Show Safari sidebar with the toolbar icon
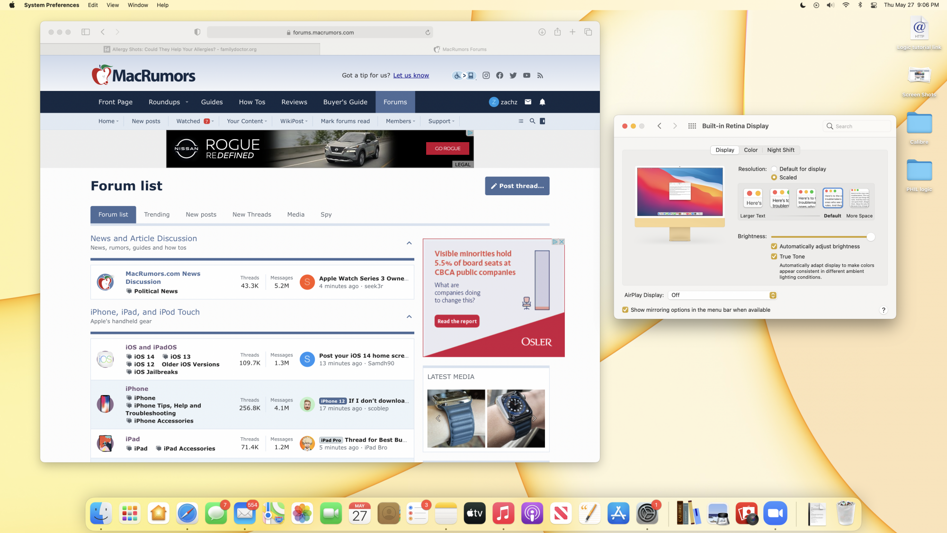The height and width of the screenshot is (533, 947). (86, 32)
